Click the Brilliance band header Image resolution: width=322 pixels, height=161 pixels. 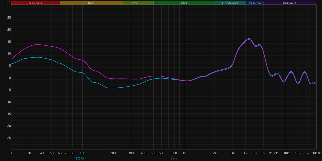tap(290, 3)
